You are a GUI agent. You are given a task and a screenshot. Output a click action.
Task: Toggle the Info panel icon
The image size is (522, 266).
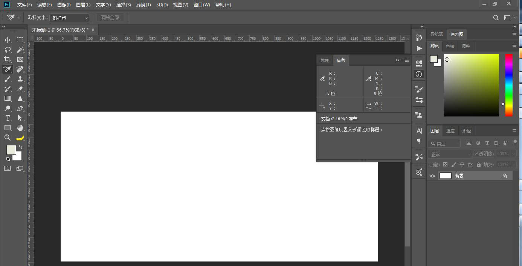(419, 74)
